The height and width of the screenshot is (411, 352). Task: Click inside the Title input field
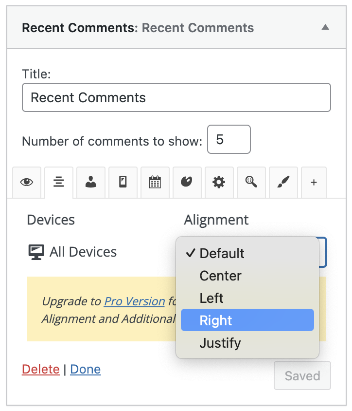point(176,97)
